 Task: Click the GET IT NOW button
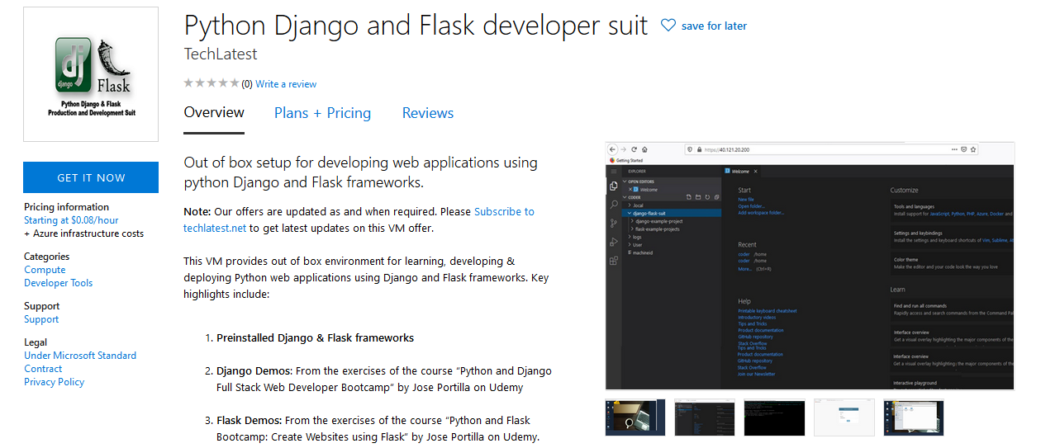click(x=91, y=177)
